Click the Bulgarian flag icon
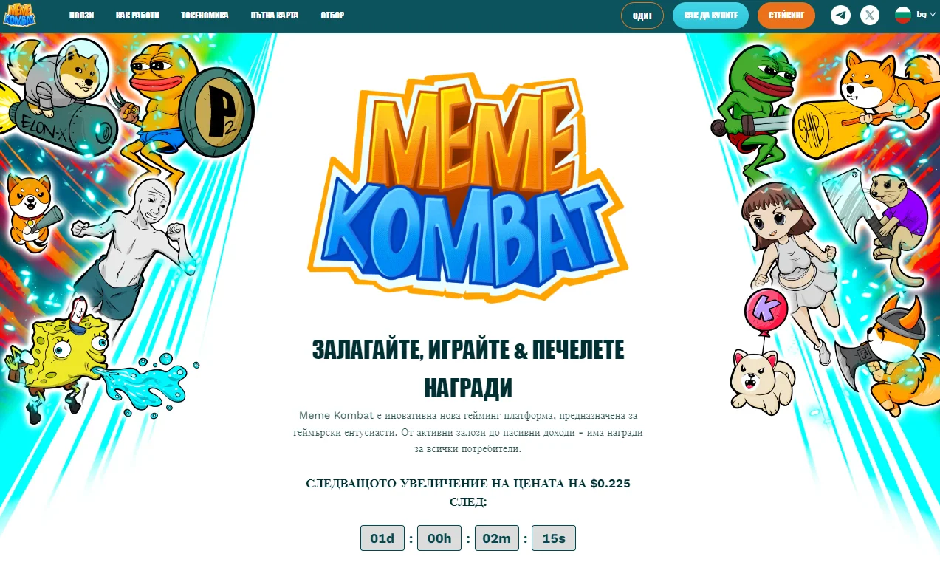Screen dimensions: 940x565 (x=902, y=15)
